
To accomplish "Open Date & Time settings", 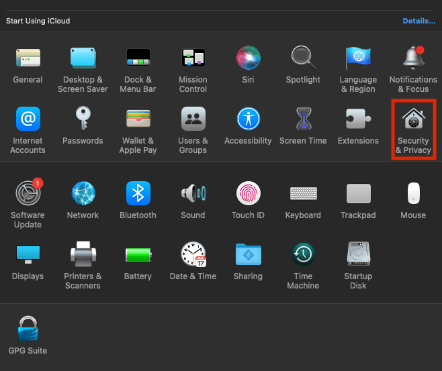I will point(193,255).
